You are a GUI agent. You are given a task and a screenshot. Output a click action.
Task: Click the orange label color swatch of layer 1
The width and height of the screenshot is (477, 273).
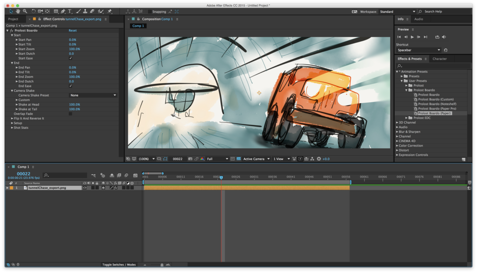[x=11, y=188]
